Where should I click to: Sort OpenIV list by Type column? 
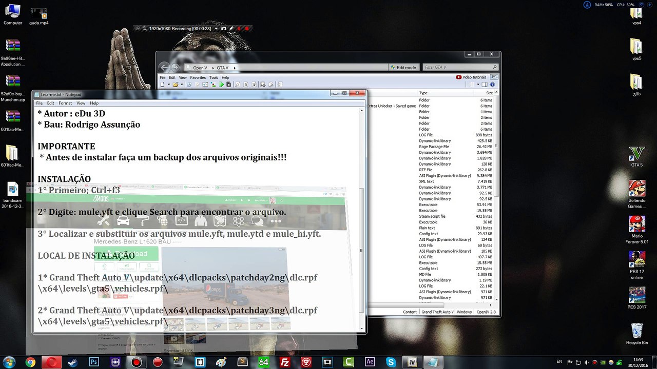coord(423,93)
